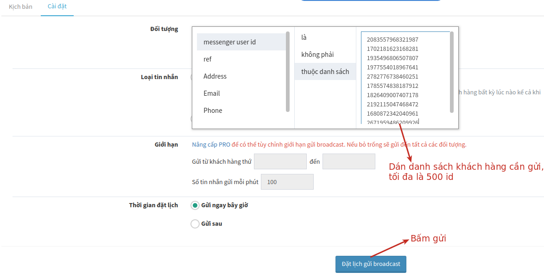Screen dimensions: 544x278
Task: Click ID 1785574838187912 in the list
Action: (x=392, y=86)
